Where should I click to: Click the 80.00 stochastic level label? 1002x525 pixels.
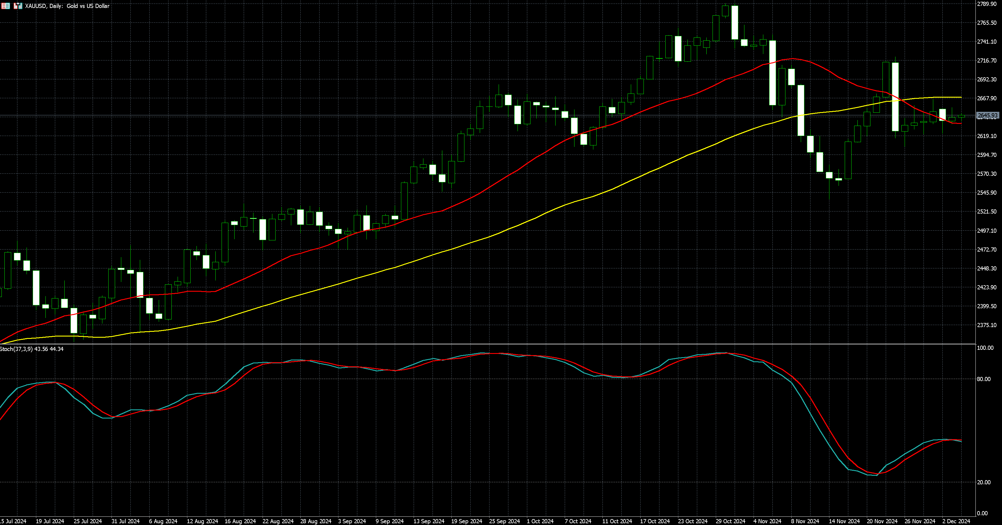click(984, 379)
